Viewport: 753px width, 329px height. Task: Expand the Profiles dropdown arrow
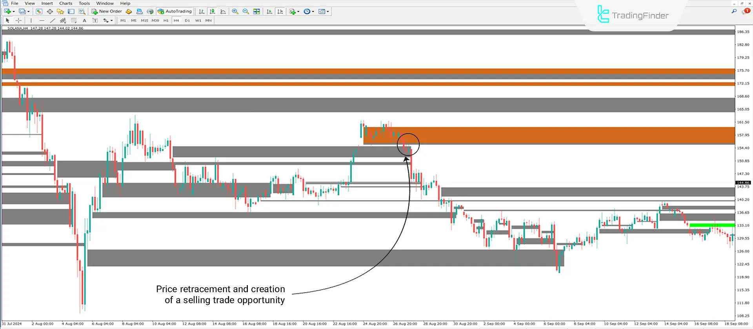click(x=29, y=11)
